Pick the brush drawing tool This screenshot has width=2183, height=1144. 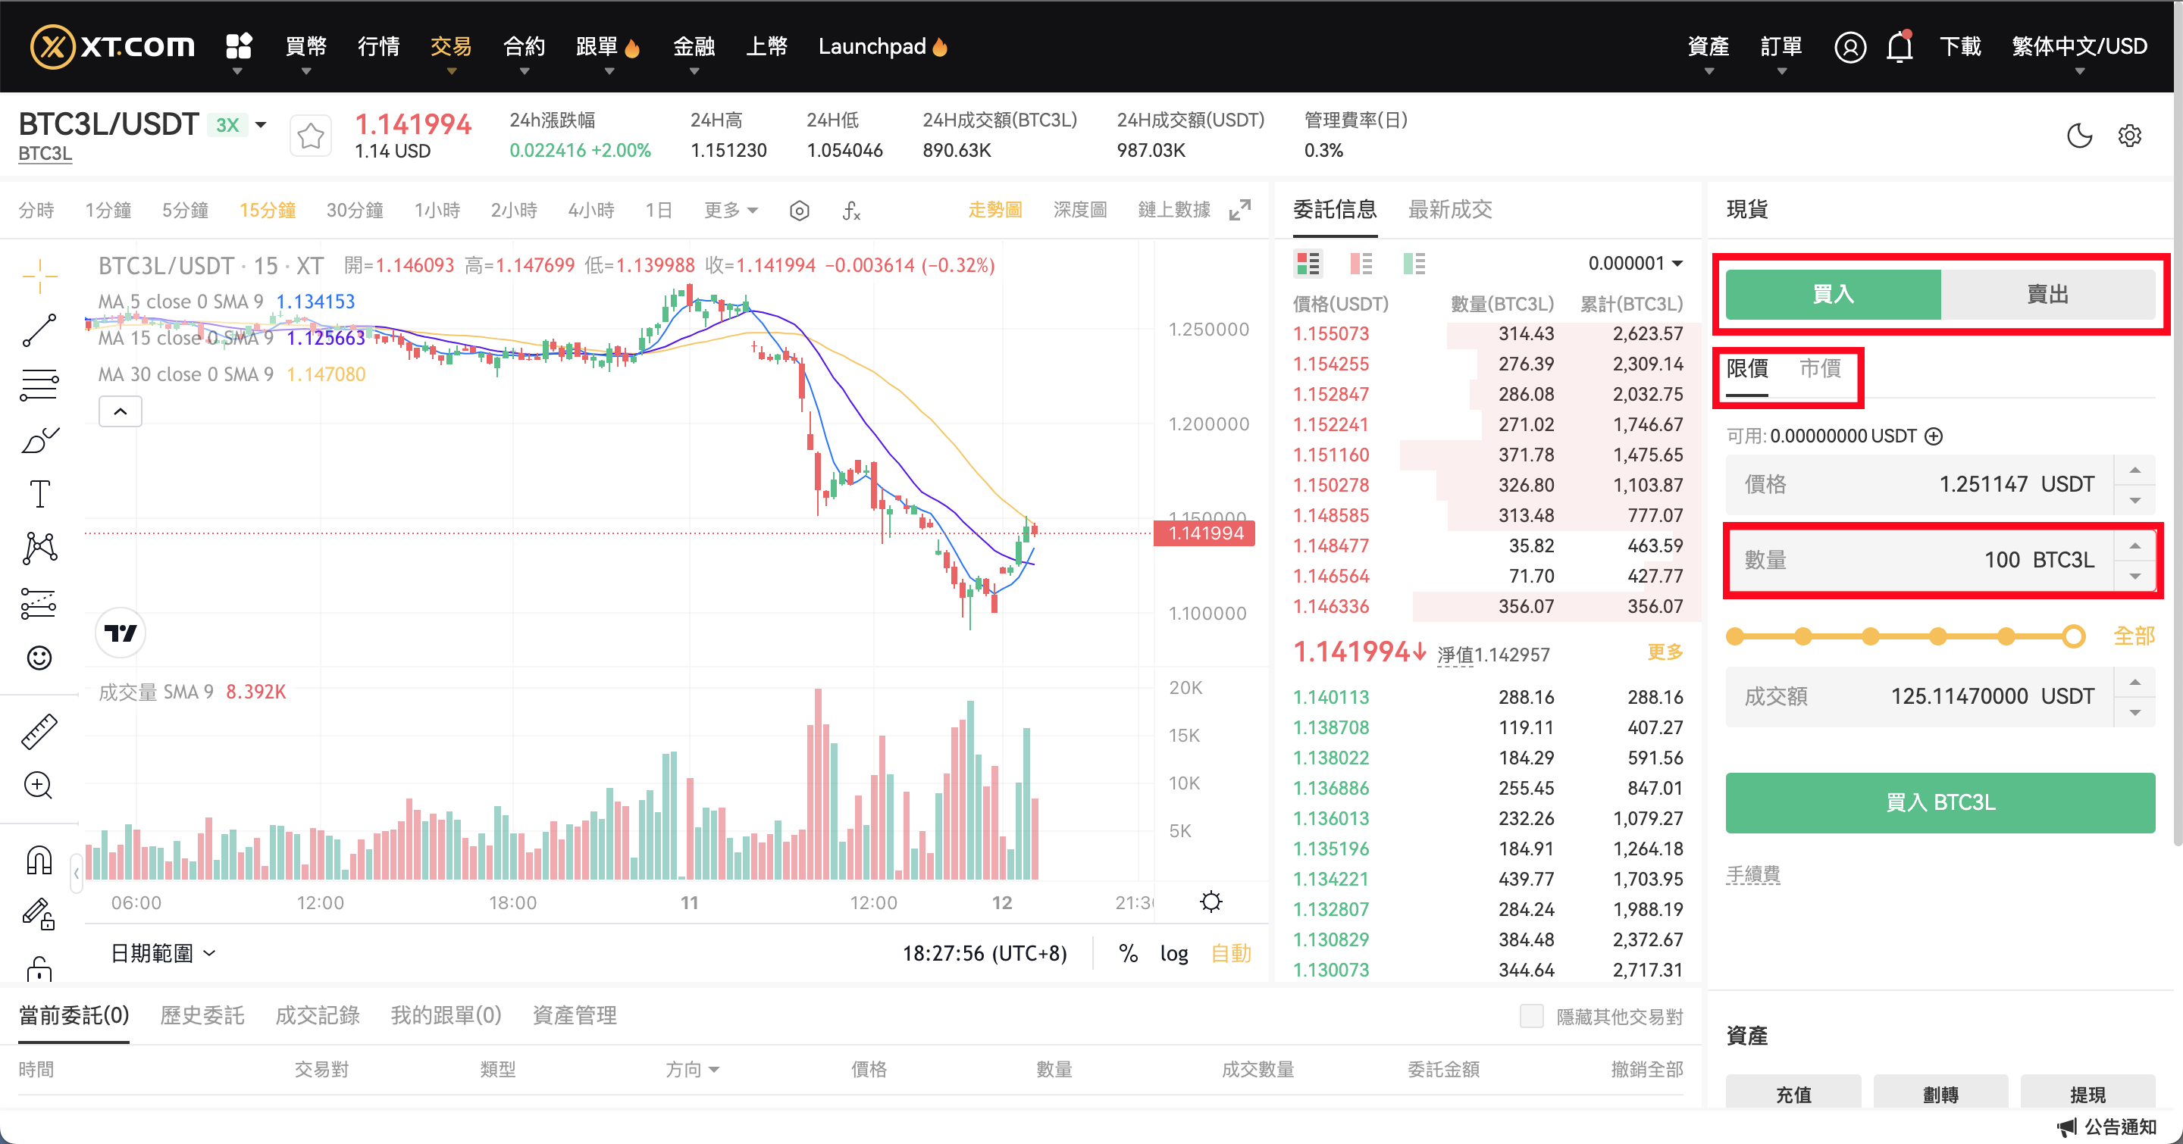coord(39,440)
